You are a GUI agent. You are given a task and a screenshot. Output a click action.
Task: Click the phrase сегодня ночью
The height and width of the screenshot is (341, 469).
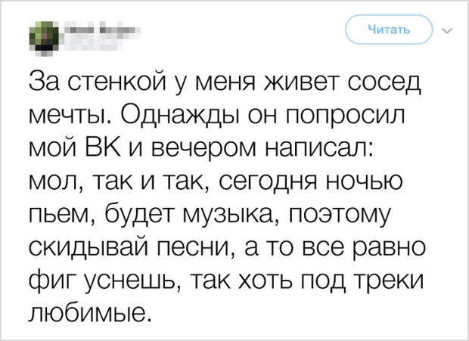(x=311, y=182)
